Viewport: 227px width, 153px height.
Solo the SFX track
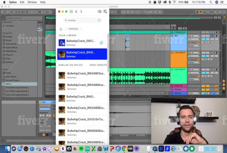coord(212,36)
